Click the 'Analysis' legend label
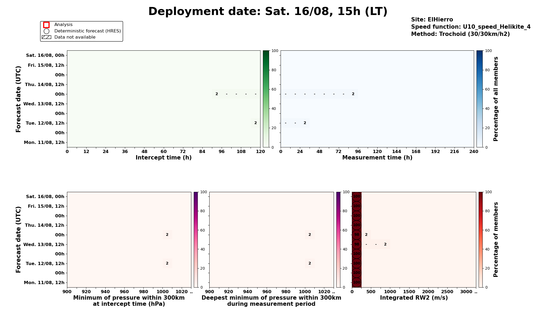The image size is (536, 335). (x=64, y=25)
